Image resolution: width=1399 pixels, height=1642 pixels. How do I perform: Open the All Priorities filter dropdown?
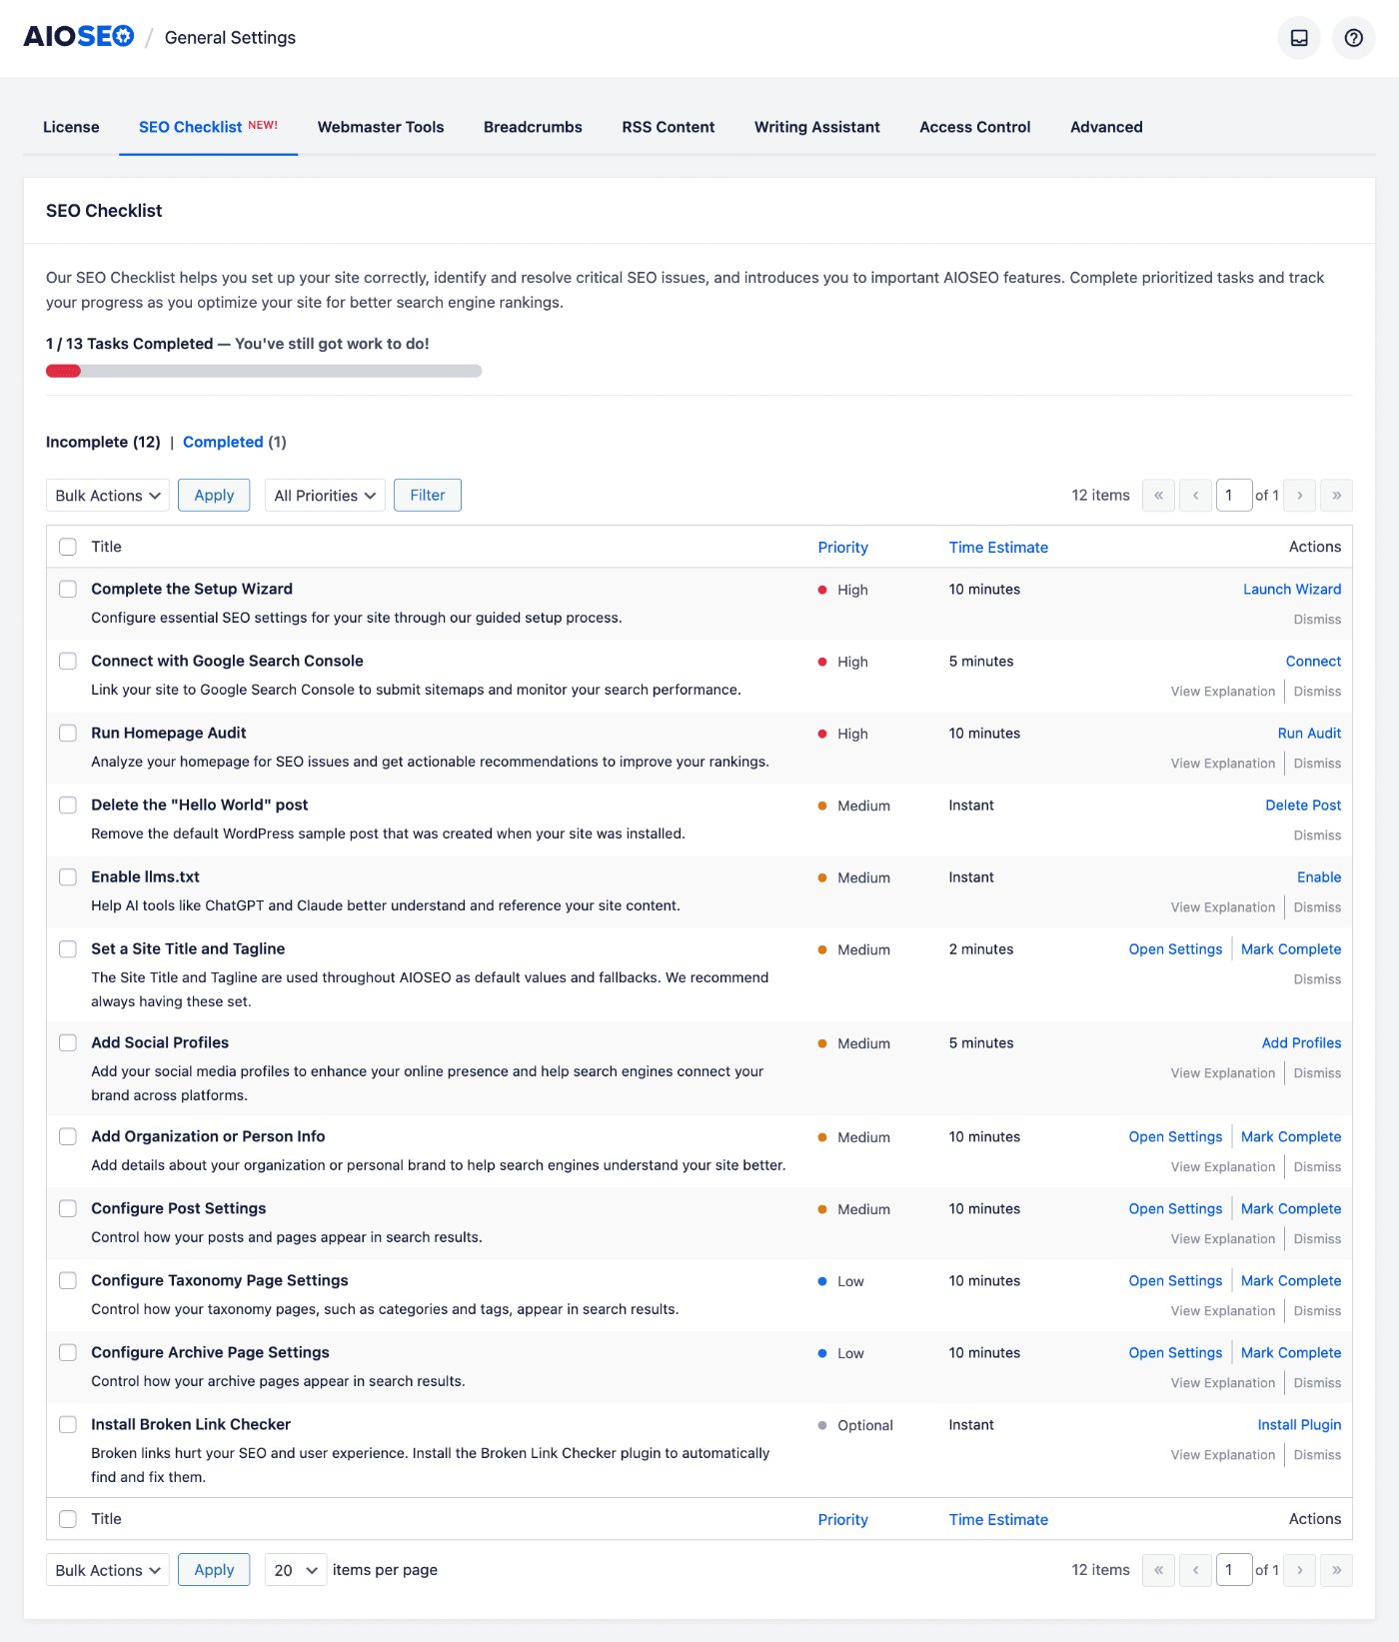[325, 496]
